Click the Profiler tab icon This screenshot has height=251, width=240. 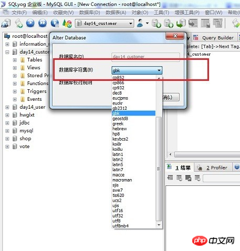pos(200,168)
